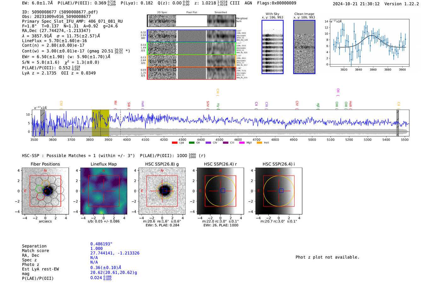Click the Weighted Sum 2D spectrum strip
This screenshot has height=300, width=441.
191,21
